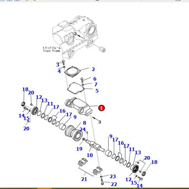Select part callout number 7
189x189 pixels.
[96, 84]
